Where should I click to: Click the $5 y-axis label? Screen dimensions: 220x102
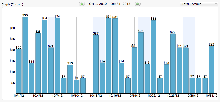[x=13, y=83]
